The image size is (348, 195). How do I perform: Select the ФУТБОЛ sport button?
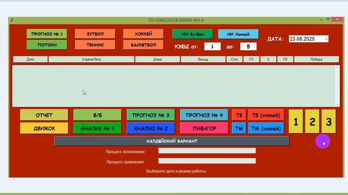(x=95, y=34)
